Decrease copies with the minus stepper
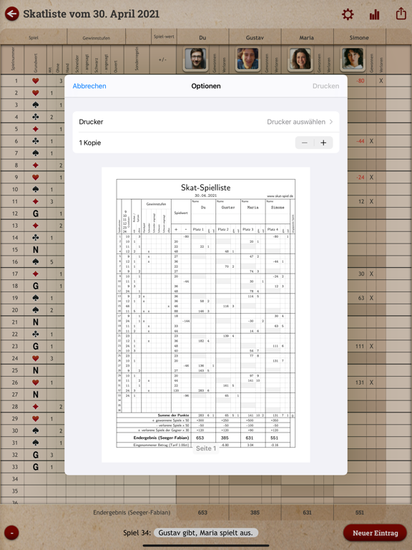Image resolution: width=412 pixels, height=550 pixels. click(305, 143)
